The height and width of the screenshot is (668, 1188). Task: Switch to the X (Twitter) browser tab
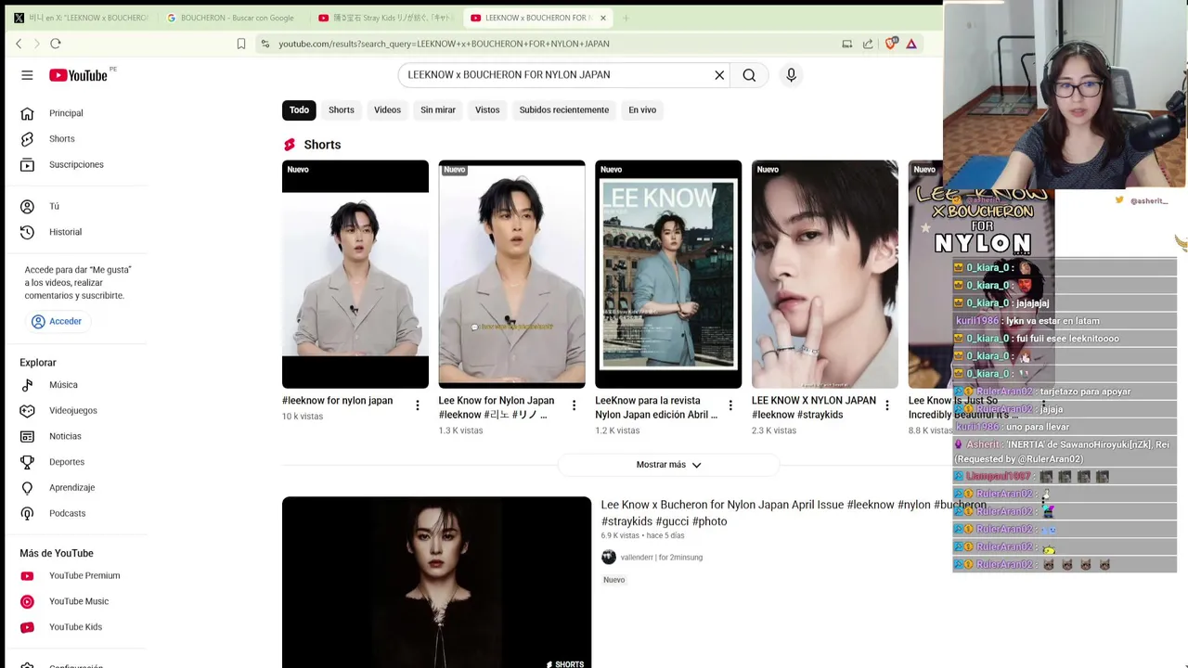point(82,18)
